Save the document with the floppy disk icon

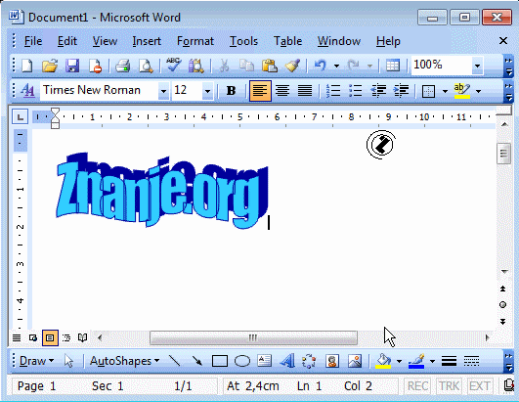tap(72, 66)
